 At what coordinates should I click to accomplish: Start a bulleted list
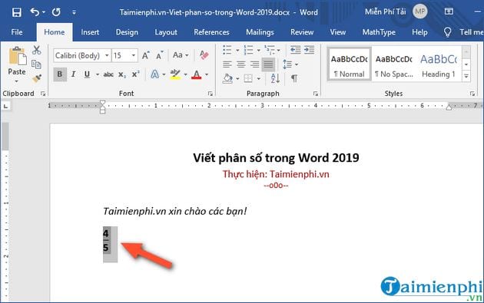point(227,50)
